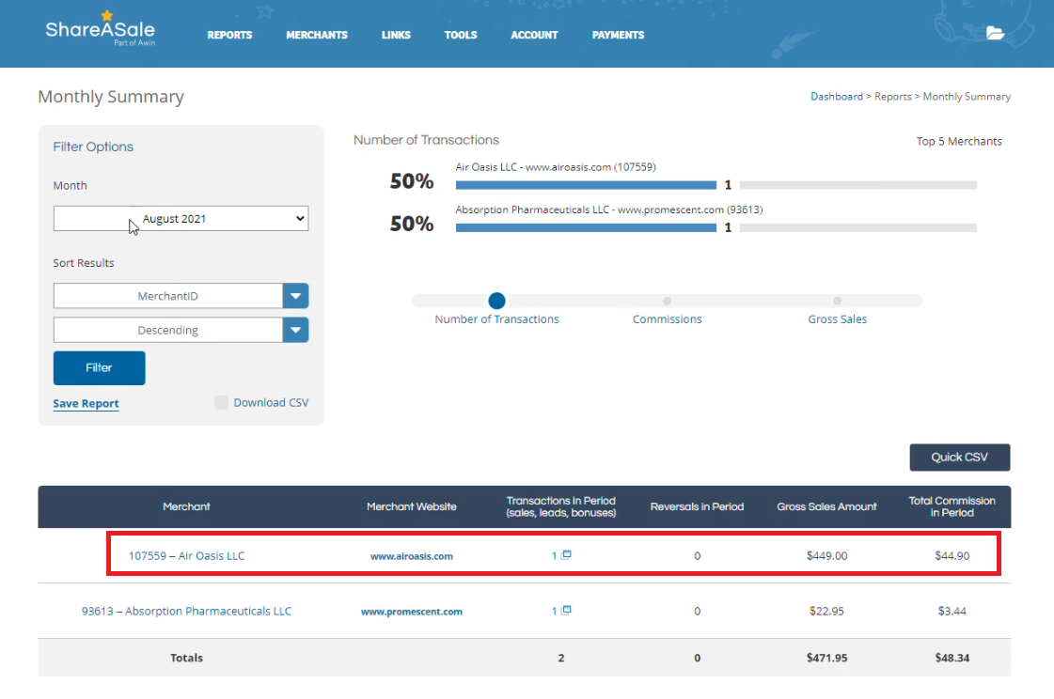
Task: Open Air Oasis transaction details popup icon
Action: (567, 554)
